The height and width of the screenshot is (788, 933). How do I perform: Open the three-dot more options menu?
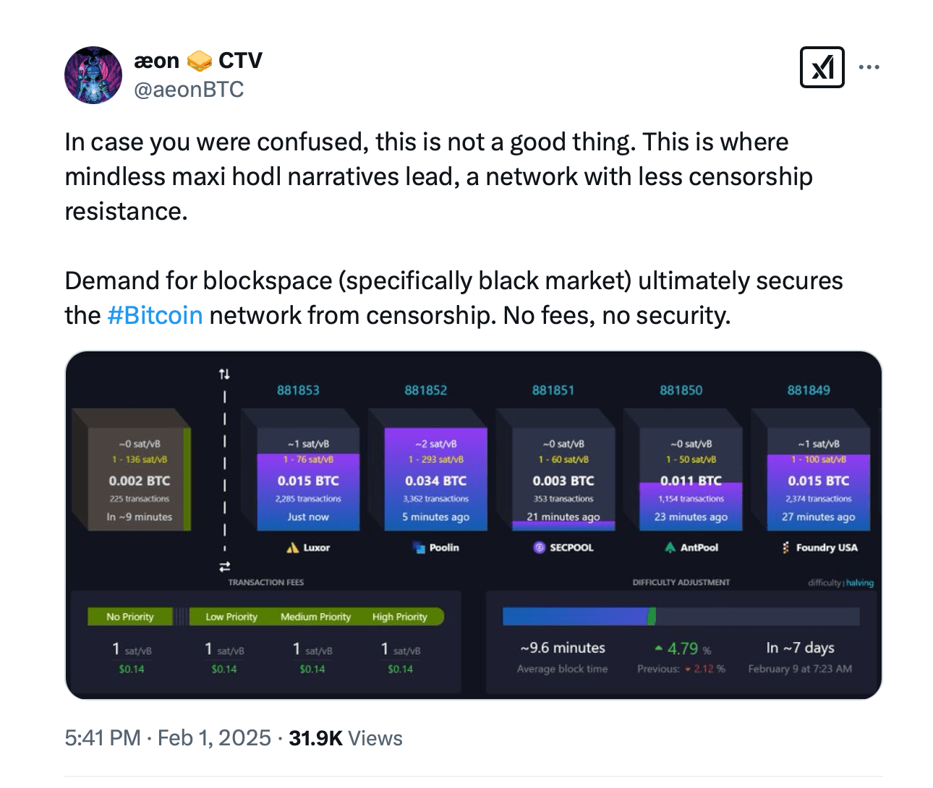869,67
